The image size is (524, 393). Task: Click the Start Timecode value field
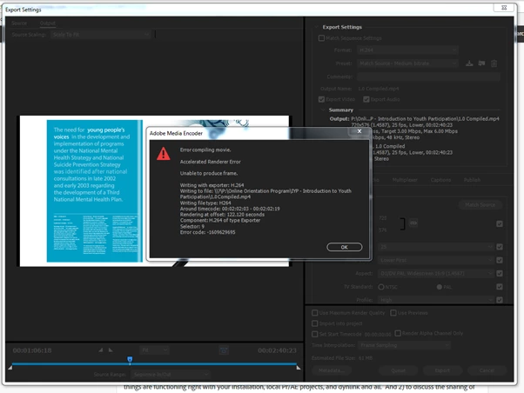tap(378, 334)
